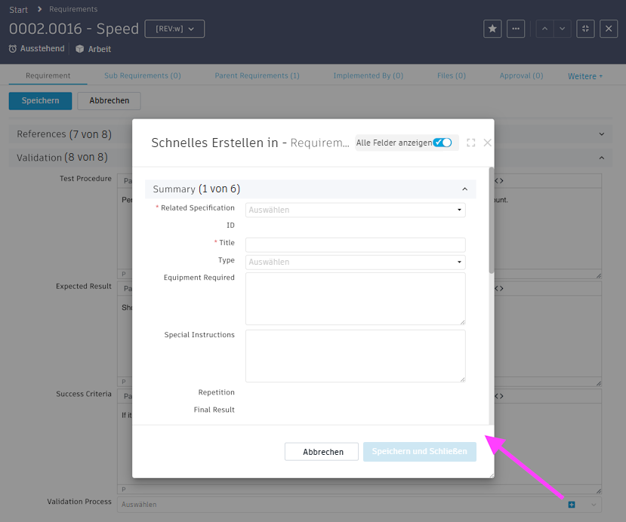Click the Validation Process label
Viewport: 626px width, 522px height.
pyautogui.click(x=79, y=502)
